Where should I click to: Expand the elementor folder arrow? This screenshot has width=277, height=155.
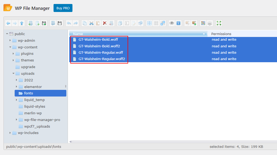click(17, 87)
